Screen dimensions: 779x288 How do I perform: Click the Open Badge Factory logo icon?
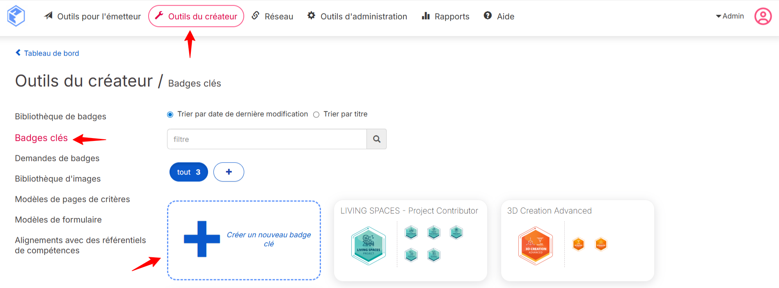tap(16, 16)
